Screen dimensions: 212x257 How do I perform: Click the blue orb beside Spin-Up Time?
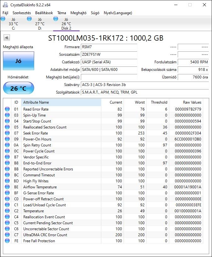tap(7, 115)
